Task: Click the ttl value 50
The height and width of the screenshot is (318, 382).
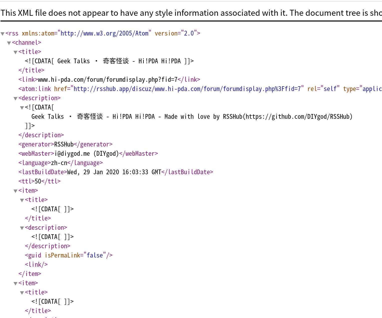Action: [x=38, y=181]
